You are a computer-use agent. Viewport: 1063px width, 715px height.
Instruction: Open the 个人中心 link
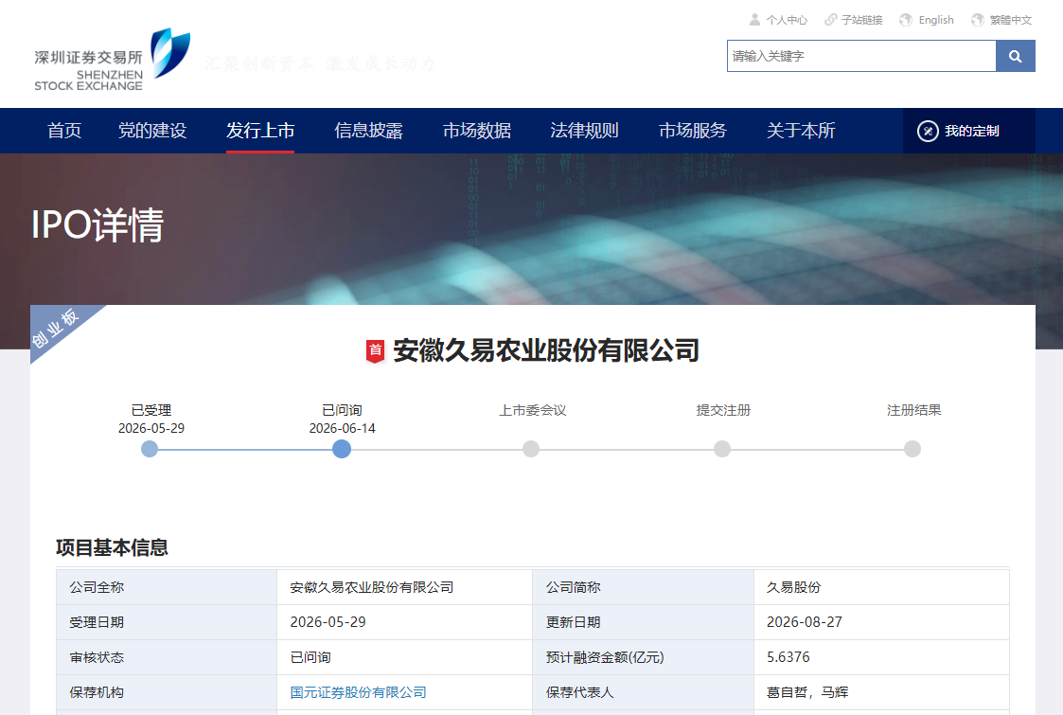pyautogui.click(x=787, y=20)
